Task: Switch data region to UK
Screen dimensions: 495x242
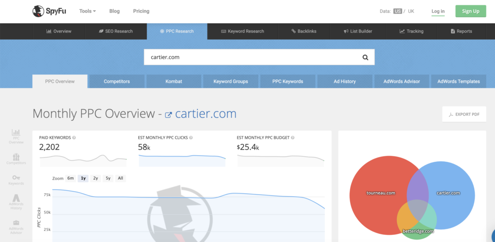Action: click(411, 11)
